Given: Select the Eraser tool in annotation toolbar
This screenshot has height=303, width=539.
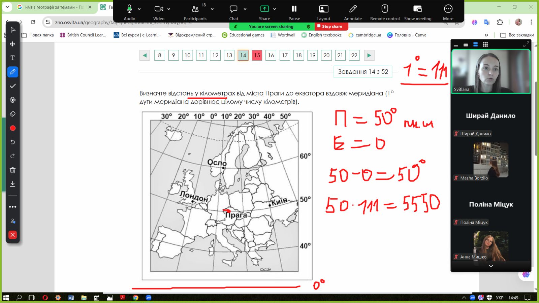Looking at the screenshot, I should [x=12, y=114].
